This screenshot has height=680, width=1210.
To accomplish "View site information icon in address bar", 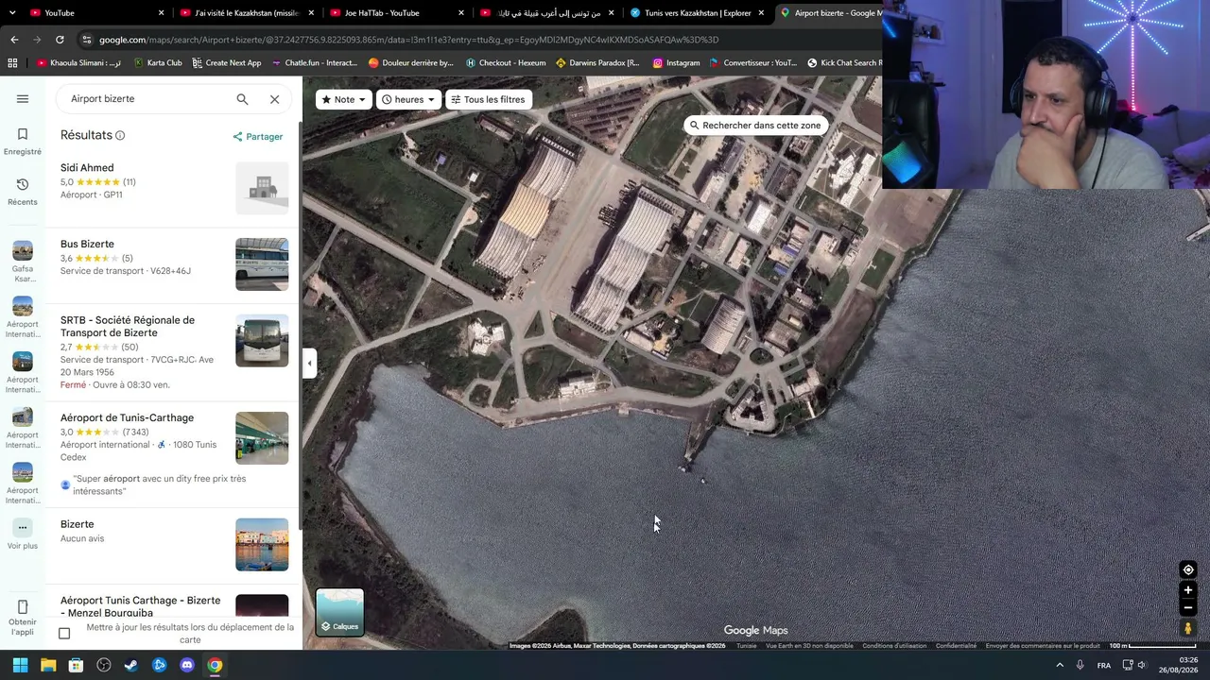I will 87,40.
